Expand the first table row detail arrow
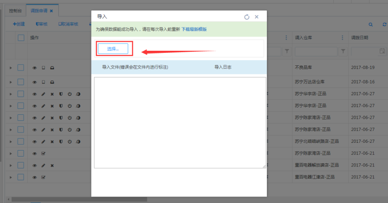The width and height of the screenshot is (388, 203). tap(10, 68)
